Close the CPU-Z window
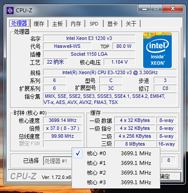 [173, 8]
